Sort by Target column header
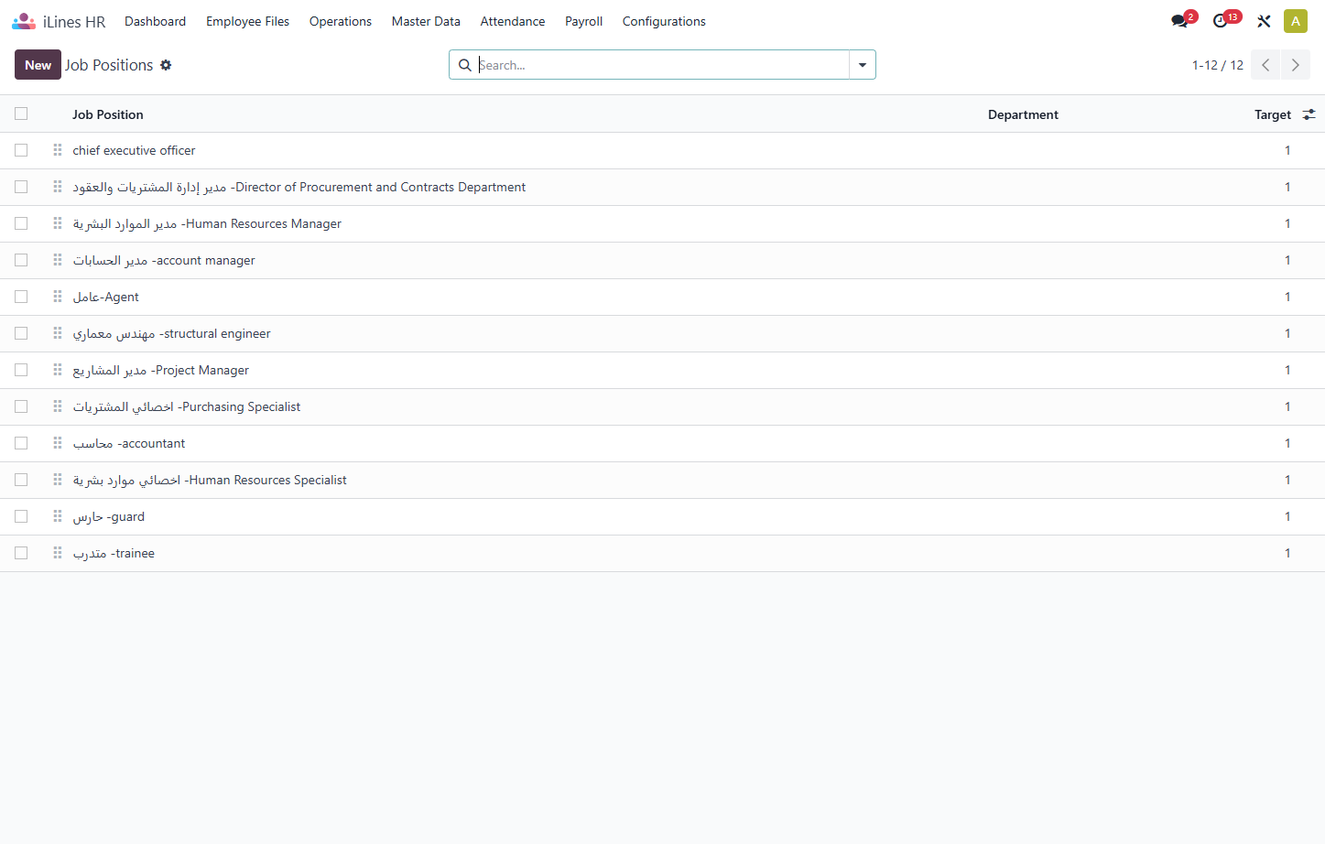The width and height of the screenshot is (1325, 844). 1273,114
